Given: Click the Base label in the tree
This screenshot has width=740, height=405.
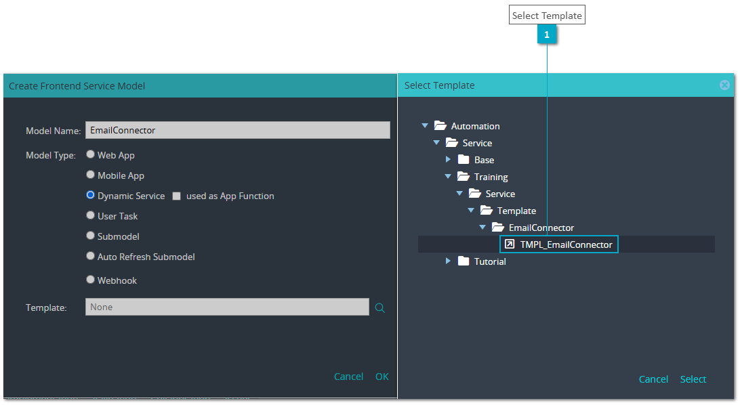Looking at the screenshot, I should pyautogui.click(x=485, y=161).
